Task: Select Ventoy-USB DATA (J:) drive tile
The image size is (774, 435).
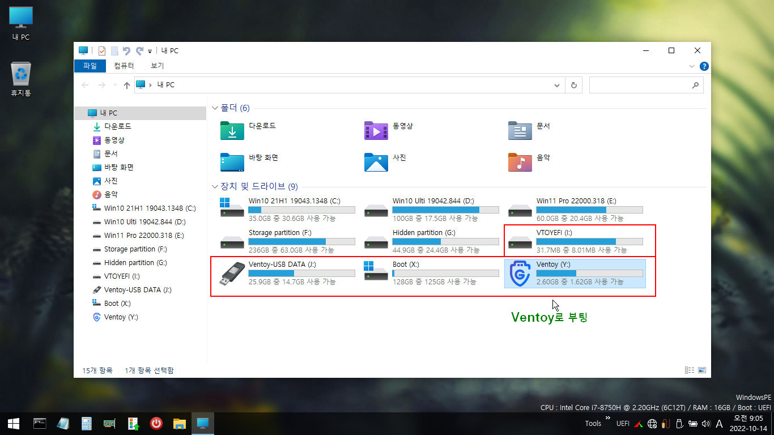Action: 288,273
